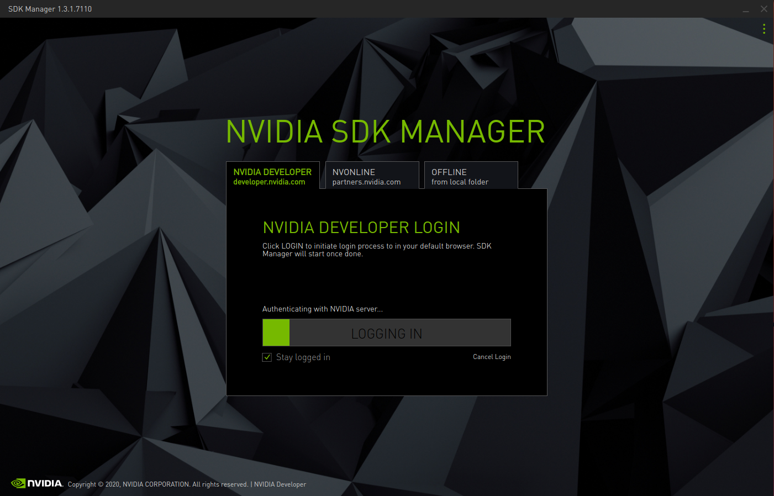Close the SDK Manager window
The width and height of the screenshot is (774, 496).
click(764, 9)
